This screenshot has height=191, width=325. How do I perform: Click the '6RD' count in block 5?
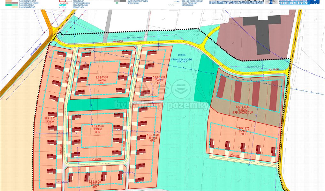click(153, 141)
